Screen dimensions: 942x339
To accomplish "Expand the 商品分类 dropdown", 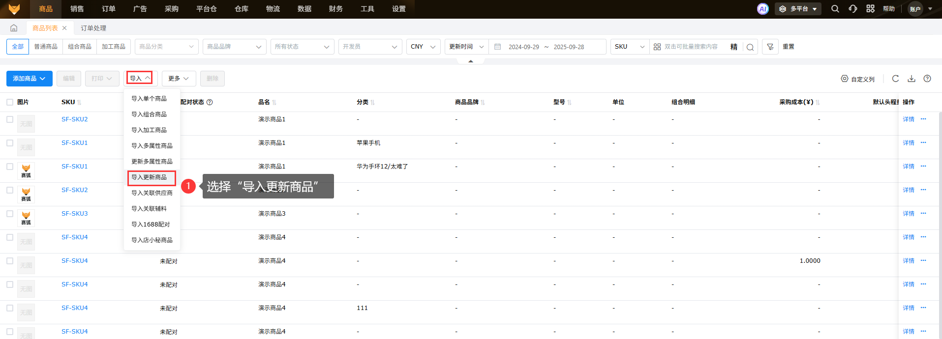I will (x=166, y=47).
